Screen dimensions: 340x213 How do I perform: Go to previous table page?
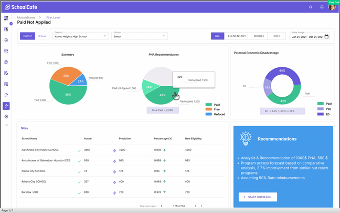[x=195, y=206]
